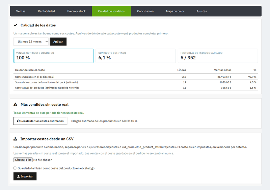This screenshot has height=190, width=270.
Task: Click row 'Coste guardado en el pedido (real)'
Action: [x=136, y=77]
